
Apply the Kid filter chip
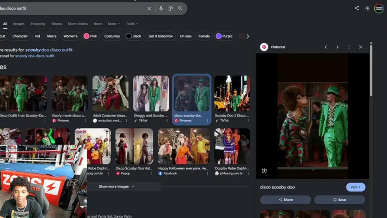[37, 36]
